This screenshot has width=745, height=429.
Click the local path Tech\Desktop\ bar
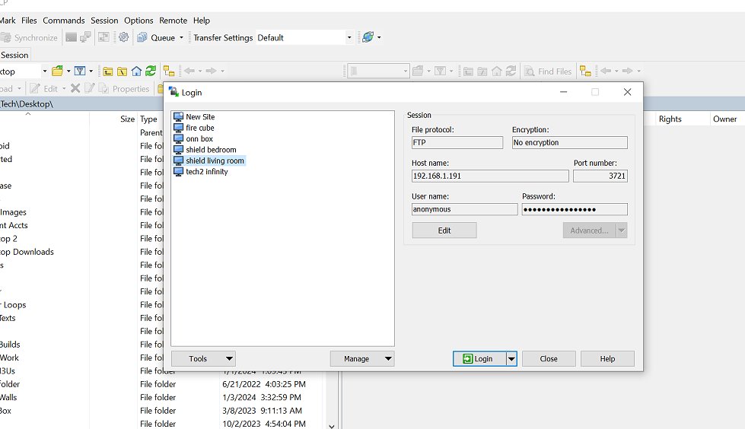pos(81,104)
